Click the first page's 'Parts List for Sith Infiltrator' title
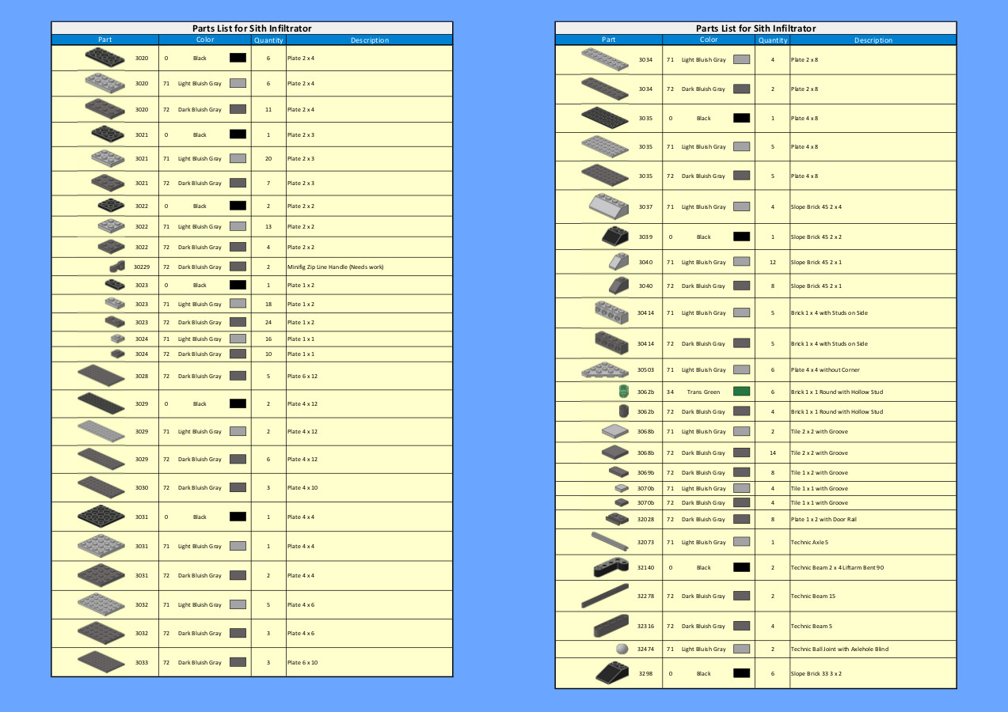Image resolution: width=1008 pixels, height=712 pixels. point(252,28)
